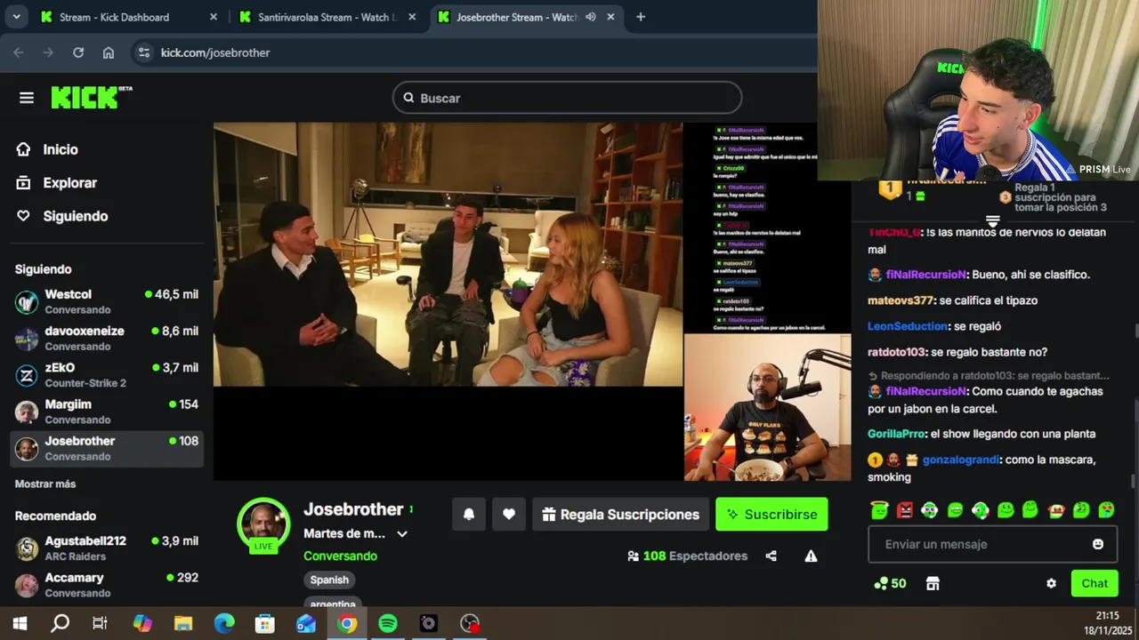Collapse the chat leaderboard header
Screen dimensions: 1139x640
(993, 220)
